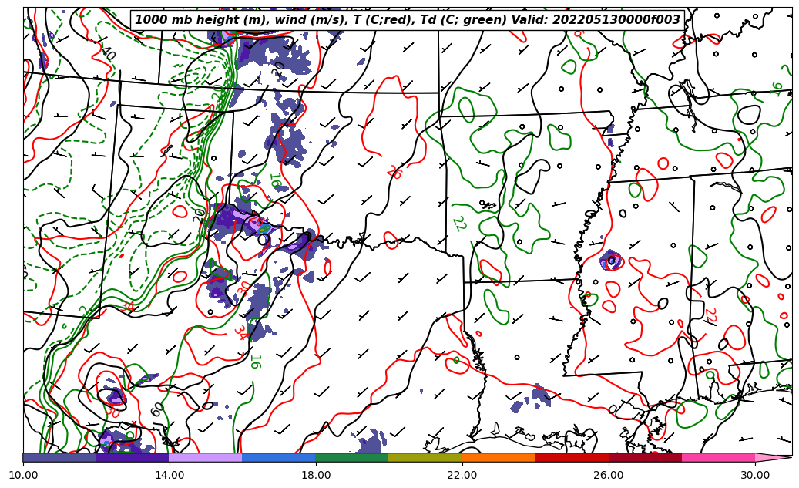The width and height of the screenshot is (799, 488).
Task: Select the pink 28–30 colorbar segment
Action: point(719,457)
